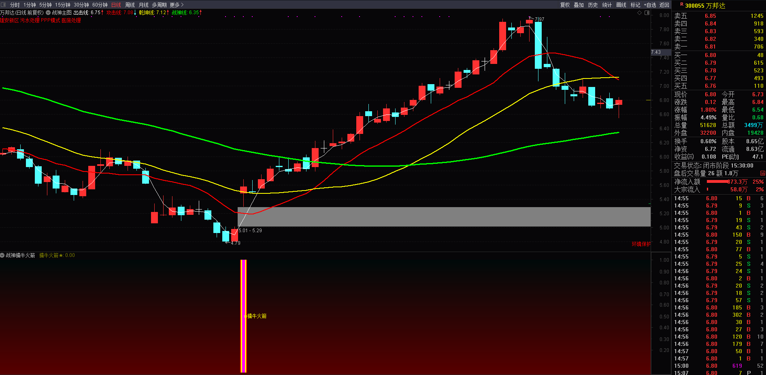Click the red R marker beside 300055
The image size is (766, 375).
tap(682, 4)
